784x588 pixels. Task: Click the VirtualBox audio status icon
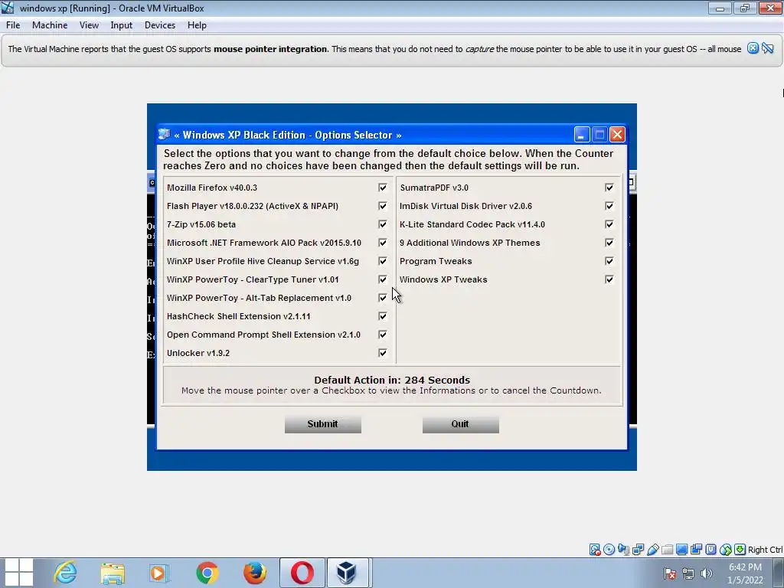coord(623,550)
